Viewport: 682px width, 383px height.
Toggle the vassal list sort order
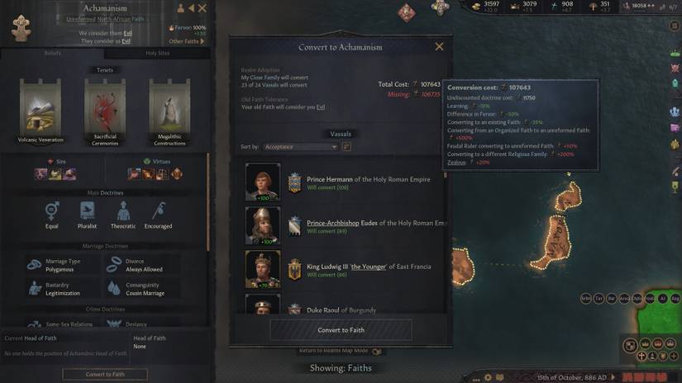pyautogui.click(x=346, y=147)
